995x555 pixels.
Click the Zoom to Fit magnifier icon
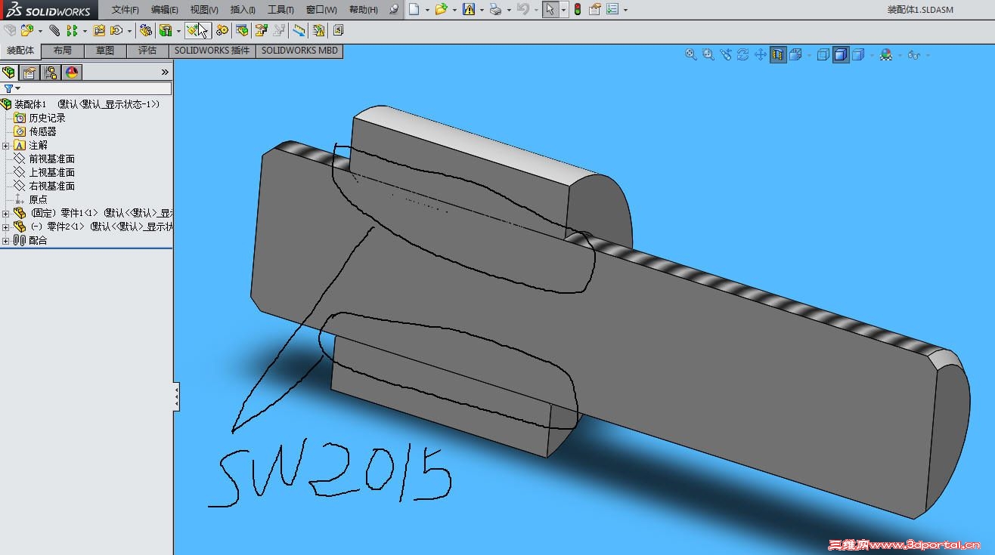click(x=691, y=54)
